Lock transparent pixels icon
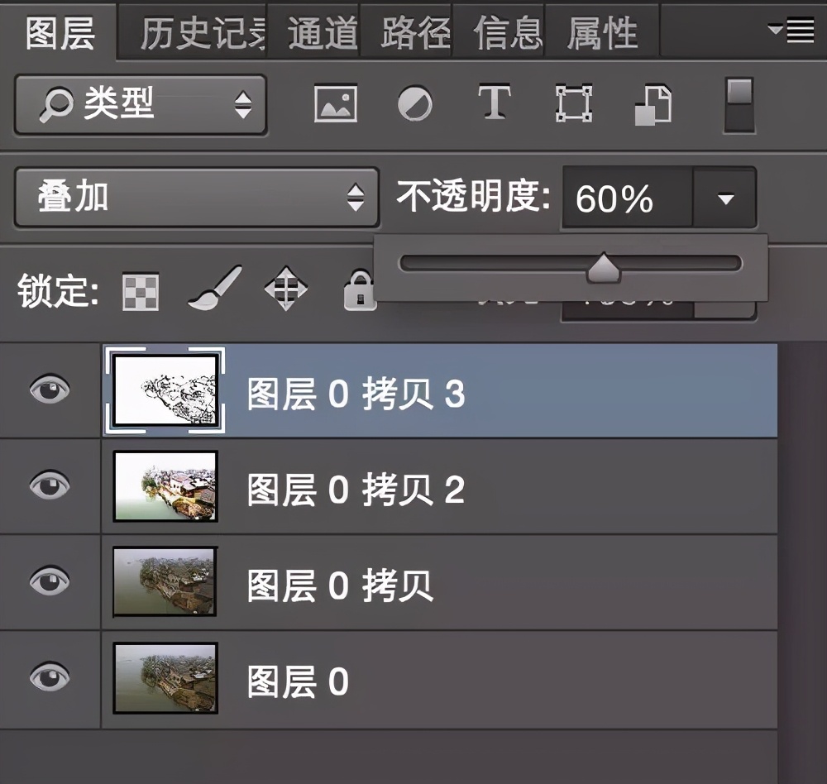The height and width of the screenshot is (784, 827). coord(141,292)
